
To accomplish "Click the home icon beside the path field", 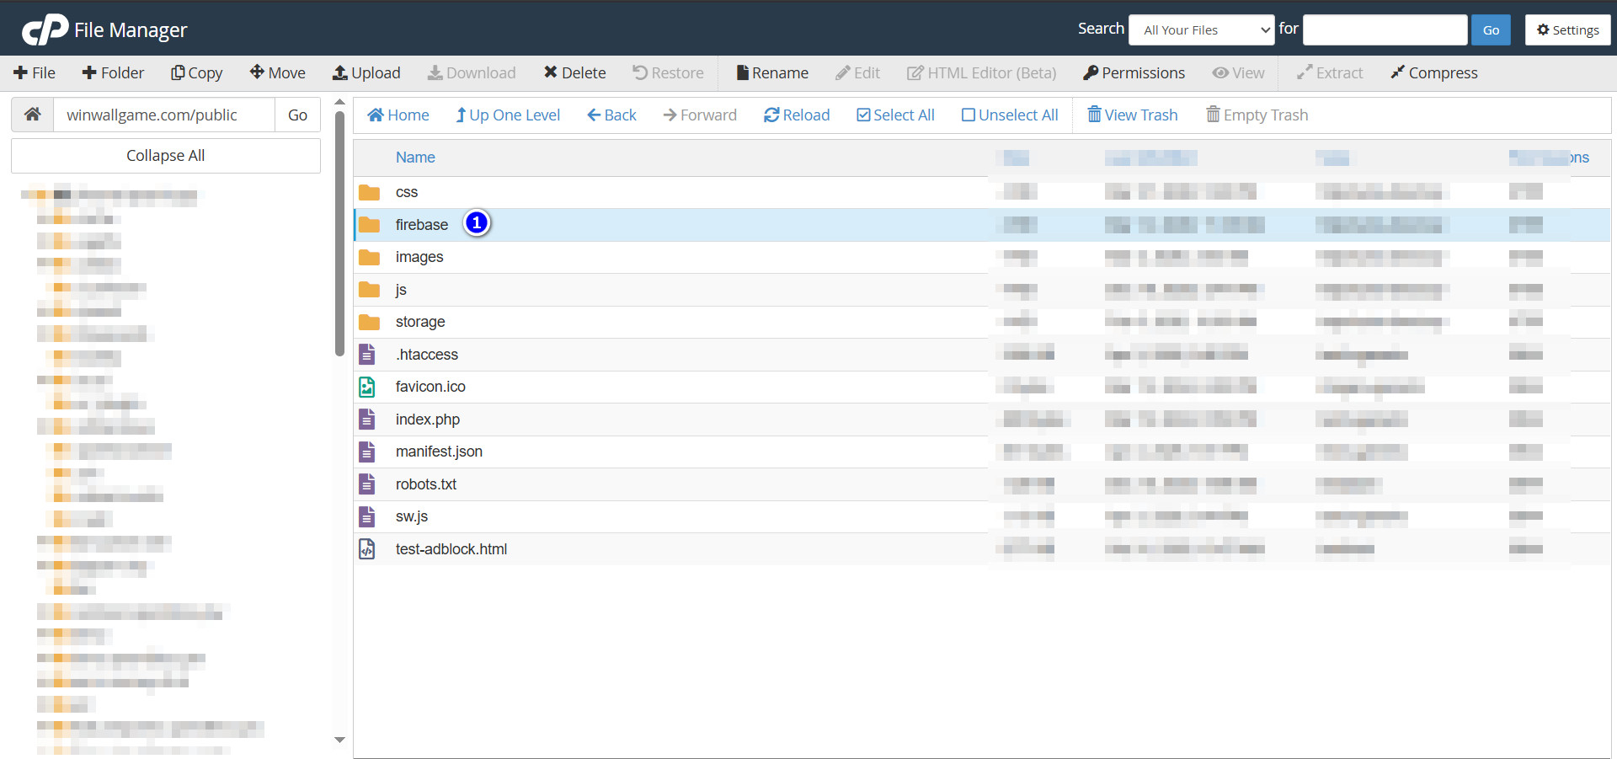I will (31, 114).
